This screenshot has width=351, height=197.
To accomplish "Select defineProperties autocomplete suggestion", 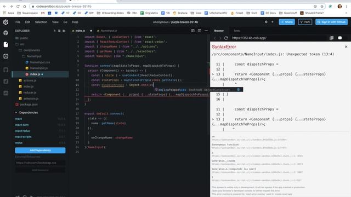I will pyautogui.click(x=198, y=90).
